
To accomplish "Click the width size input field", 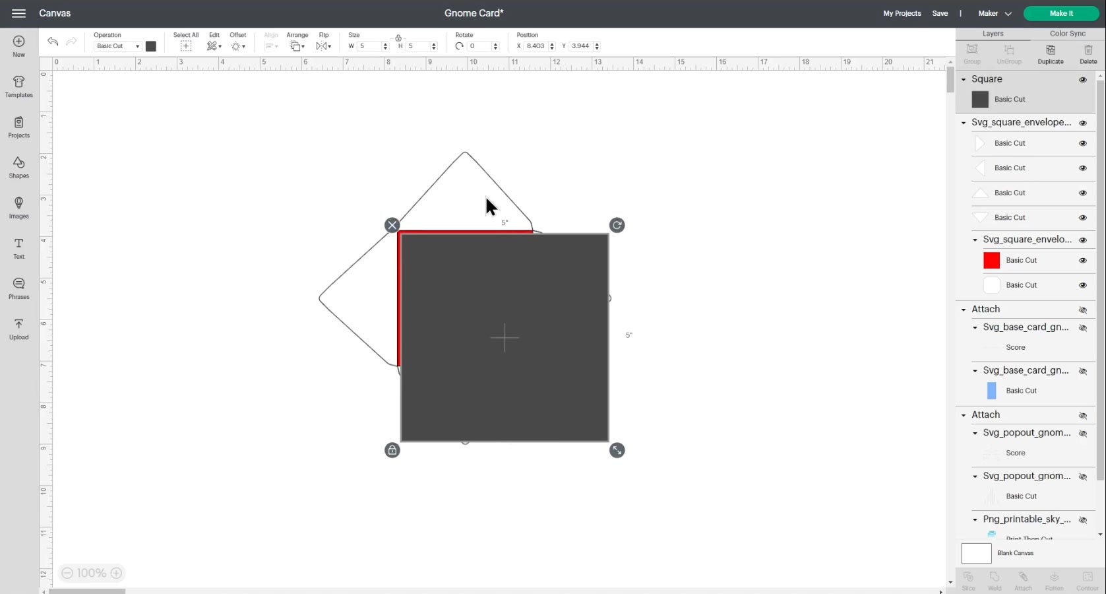I will (x=371, y=46).
